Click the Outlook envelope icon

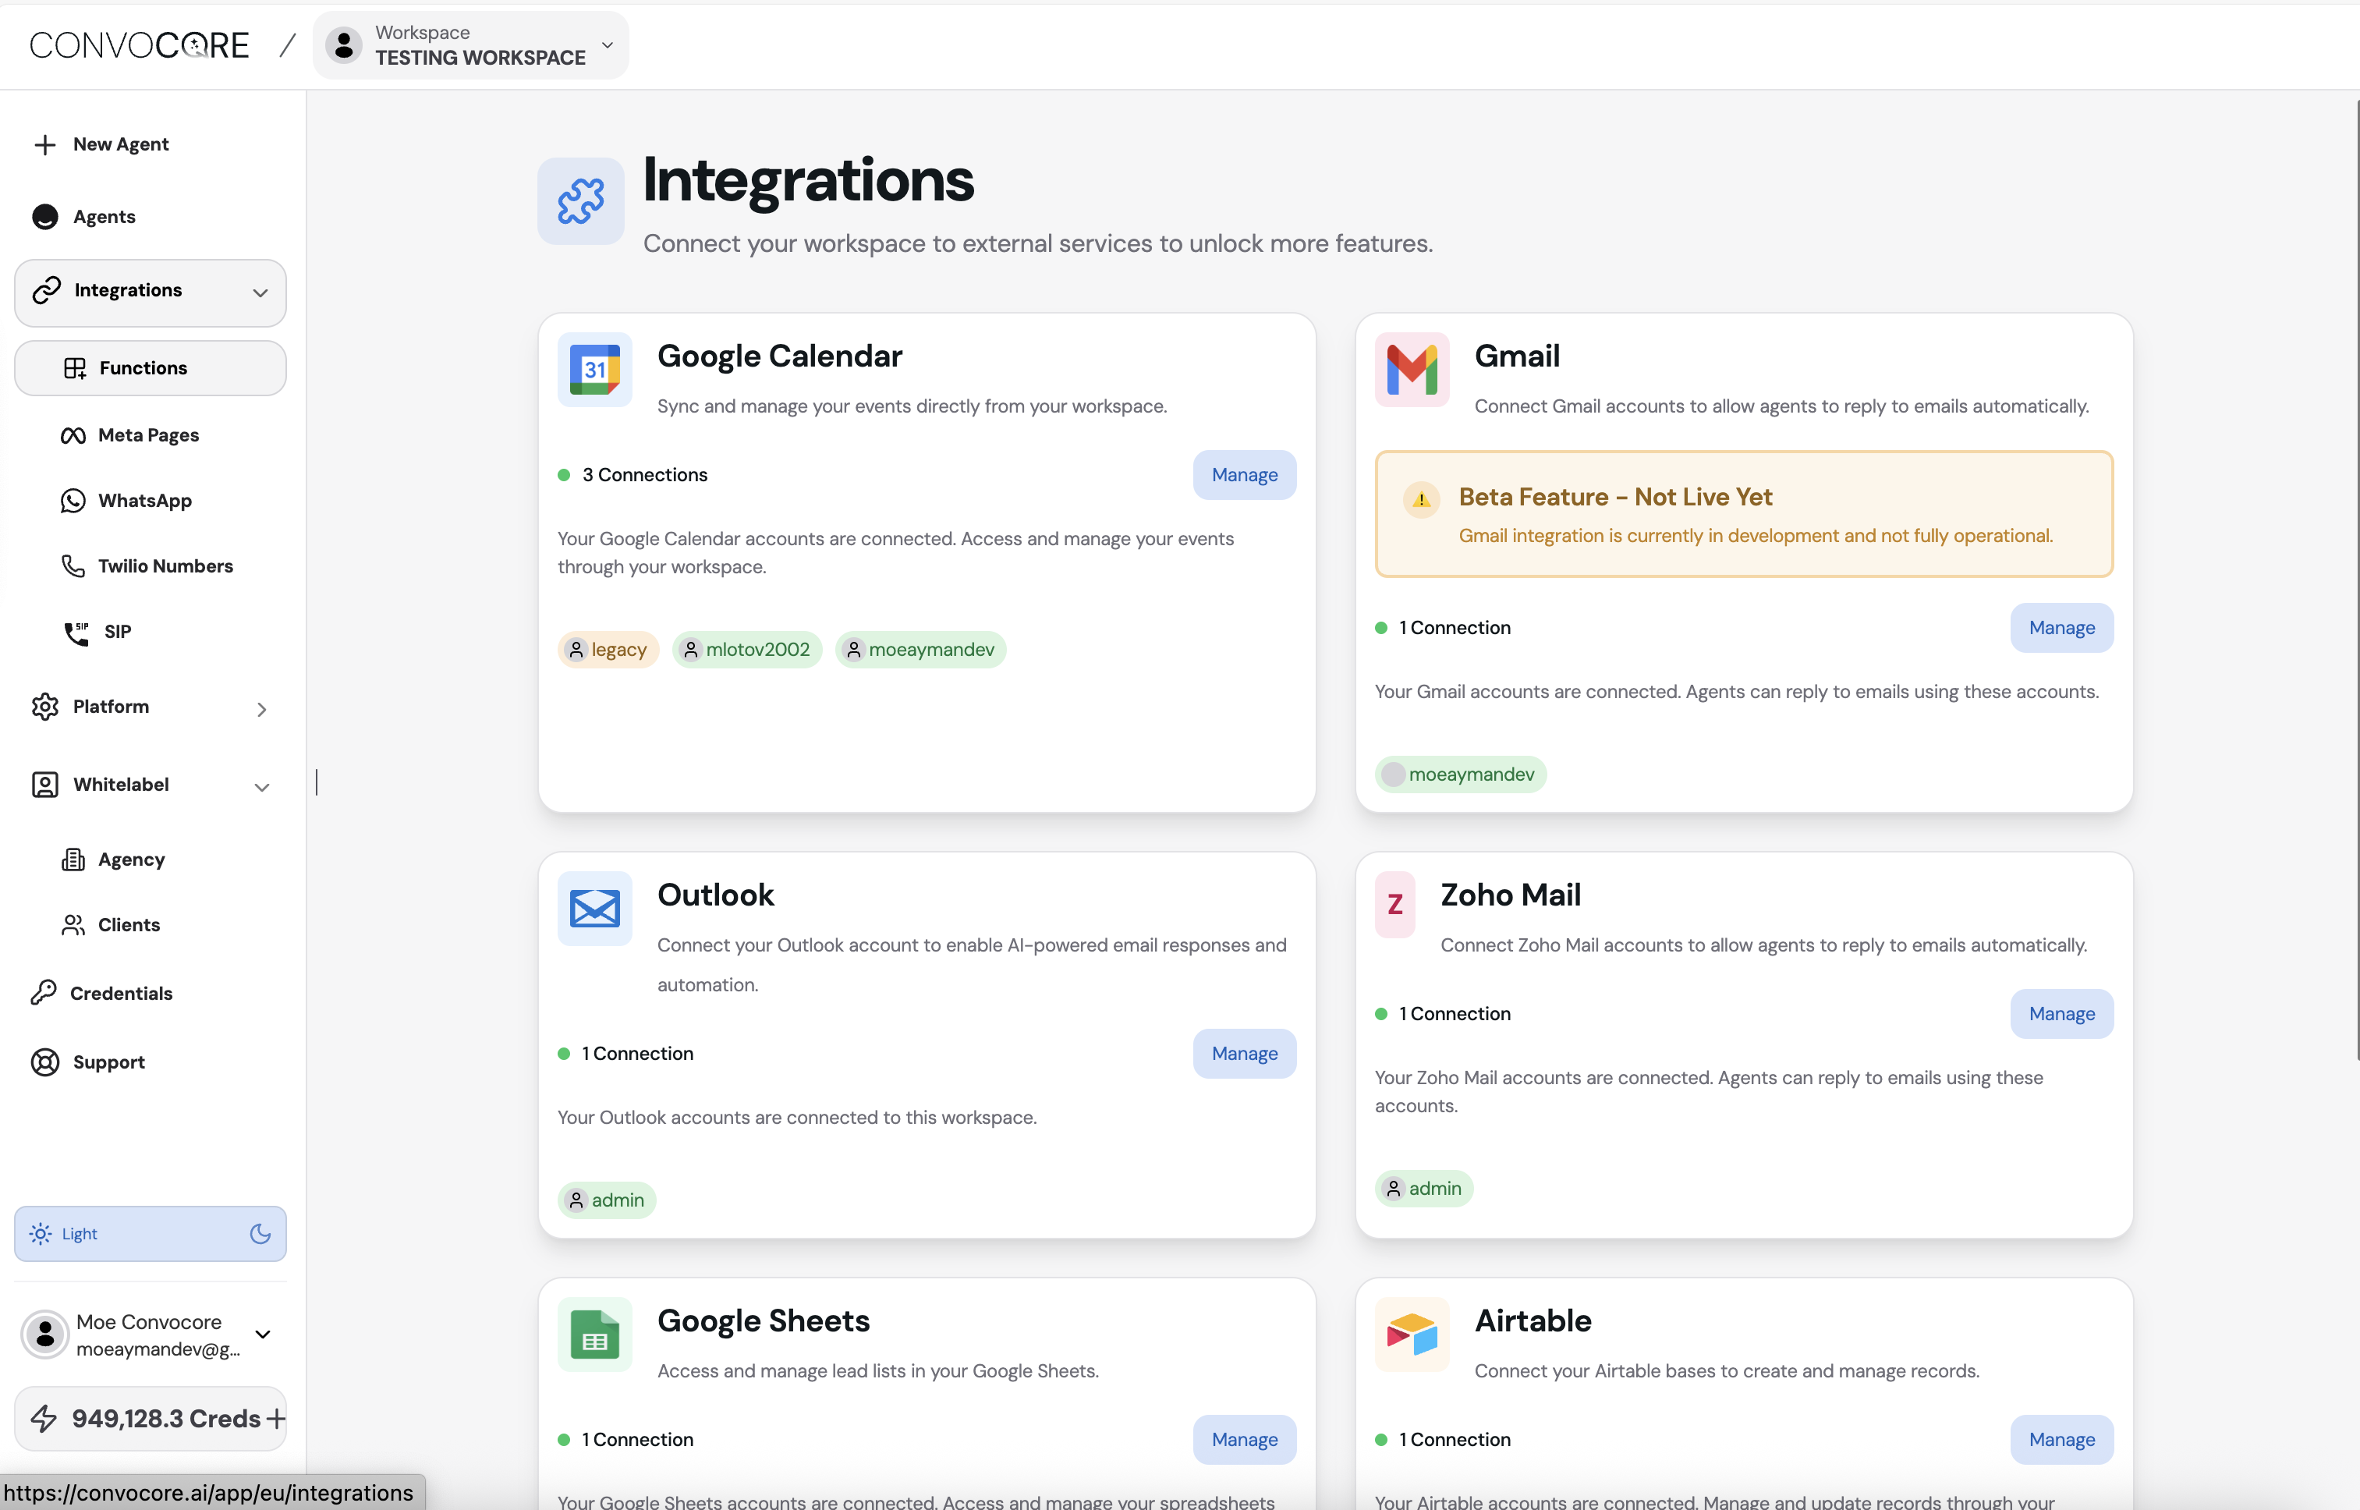594,908
